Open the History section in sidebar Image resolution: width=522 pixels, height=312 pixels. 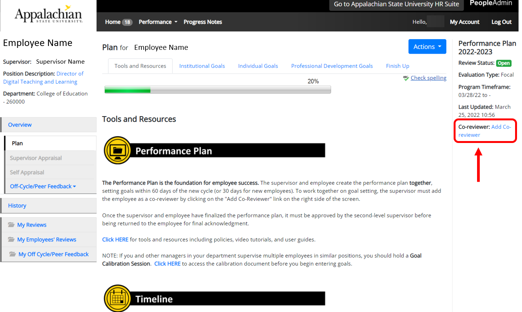click(x=17, y=205)
